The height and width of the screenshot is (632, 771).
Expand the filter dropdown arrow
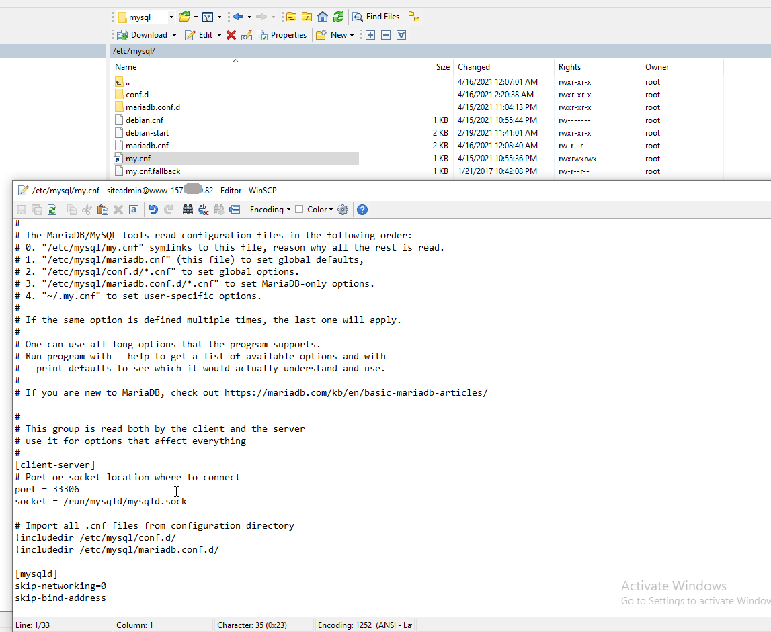tap(219, 17)
